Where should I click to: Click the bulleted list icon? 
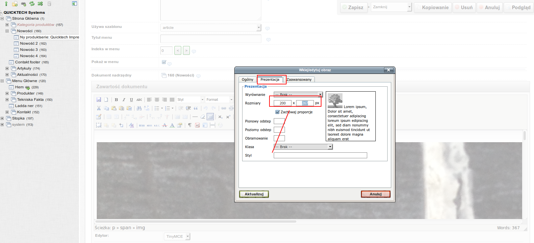(x=157, y=108)
